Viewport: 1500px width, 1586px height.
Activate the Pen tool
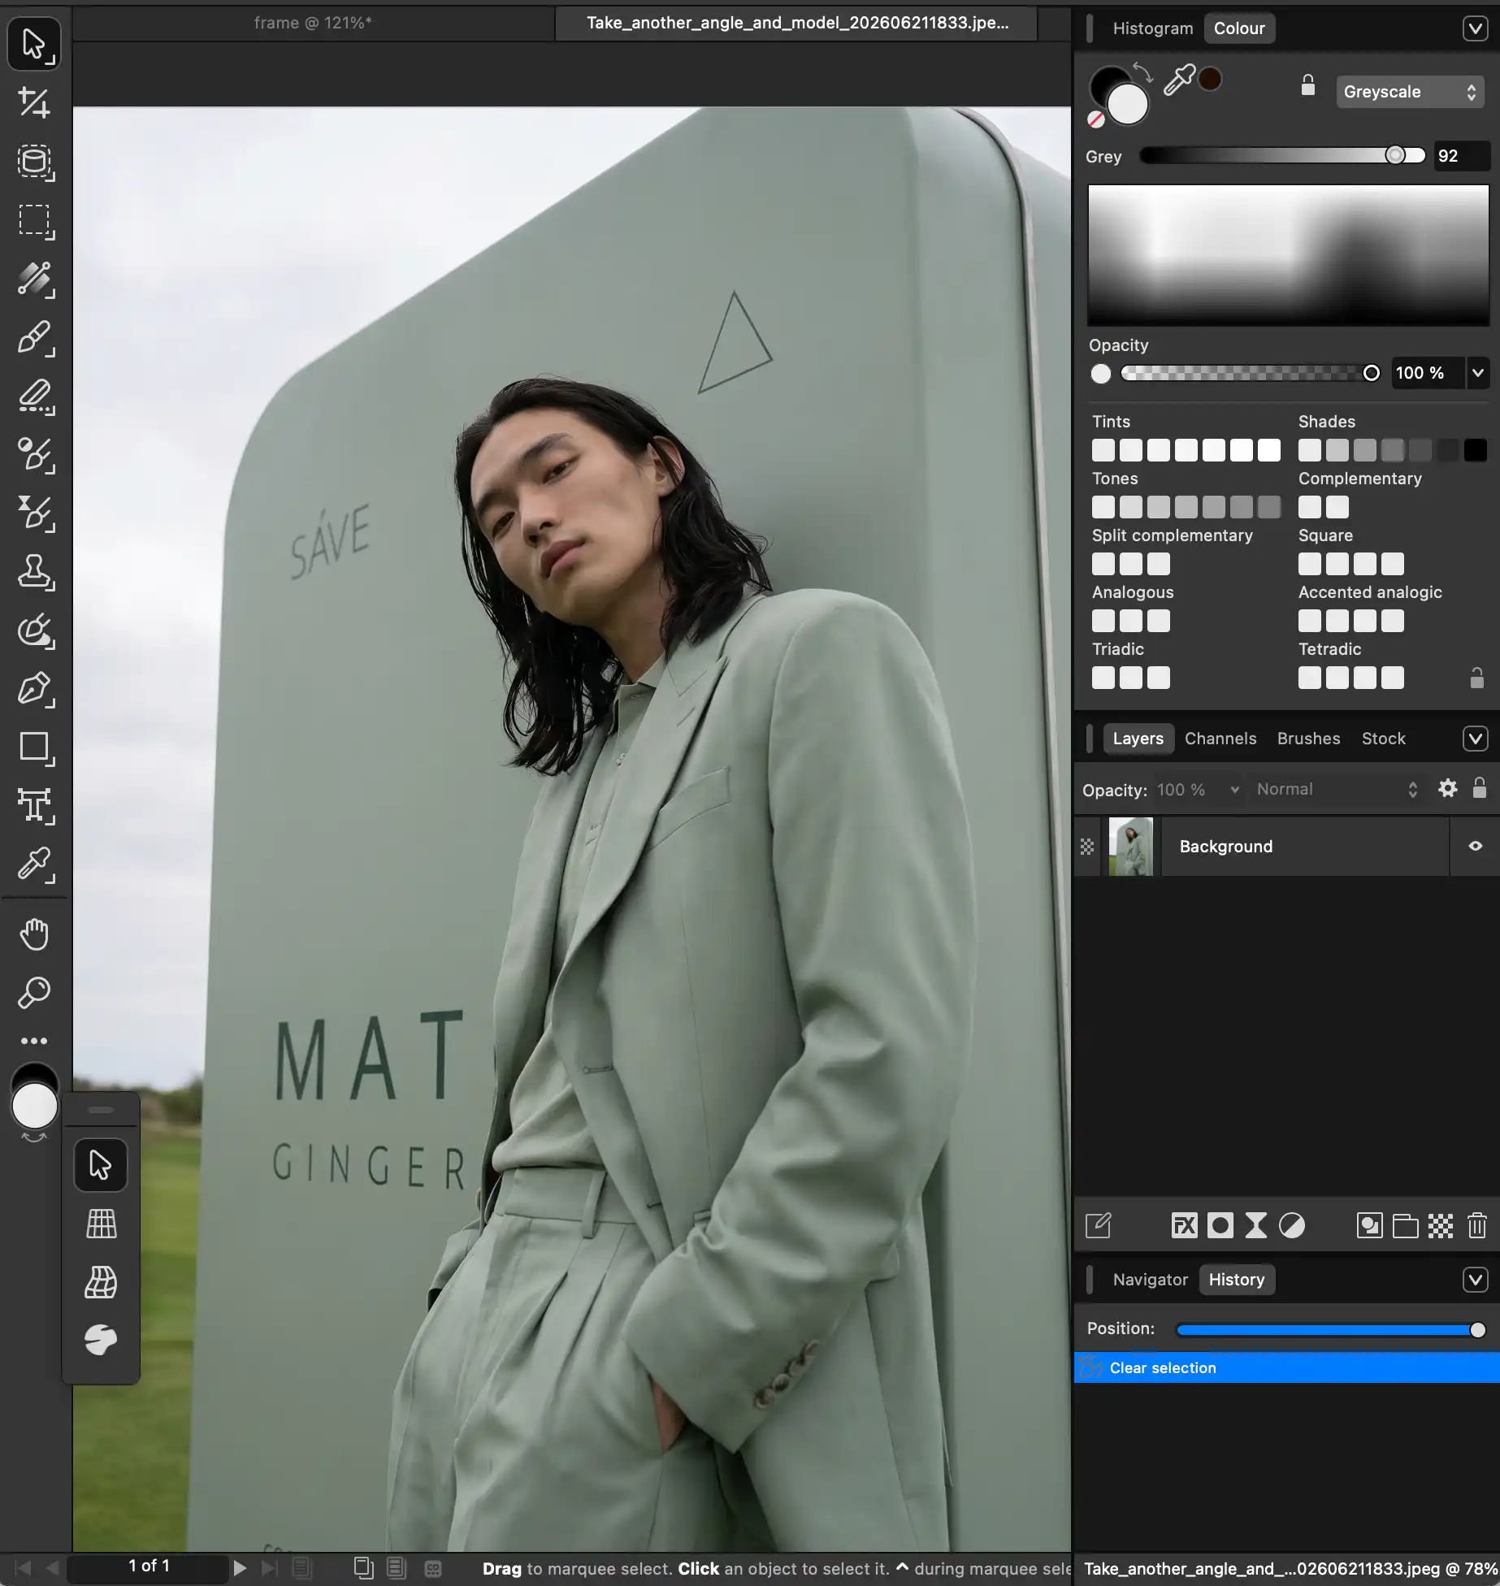pyautogui.click(x=35, y=689)
